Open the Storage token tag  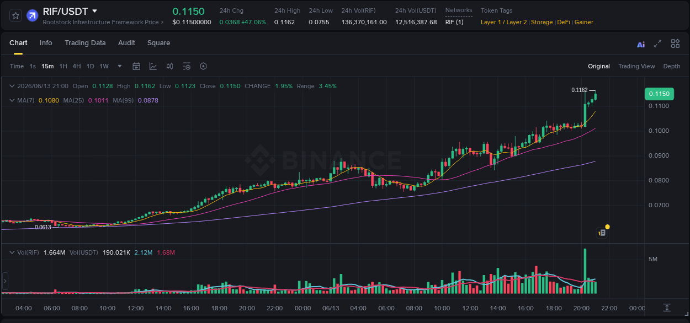pos(542,22)
